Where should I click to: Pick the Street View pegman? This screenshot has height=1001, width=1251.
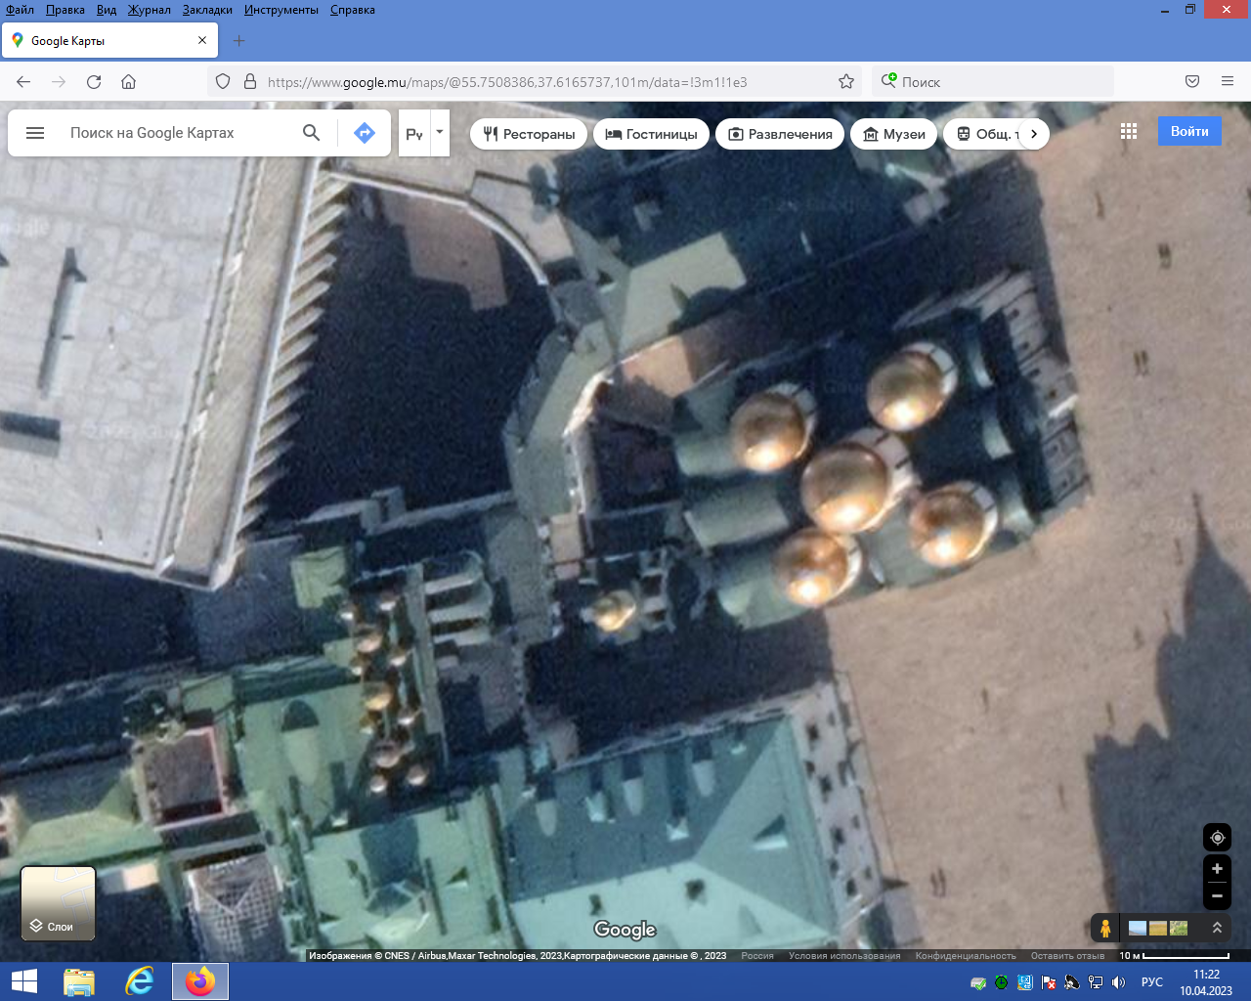pyautogui.click(x=1105, y=928)
